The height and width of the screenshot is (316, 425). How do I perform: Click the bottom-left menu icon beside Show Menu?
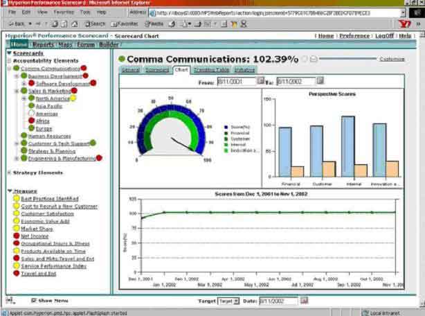[10, 301]
